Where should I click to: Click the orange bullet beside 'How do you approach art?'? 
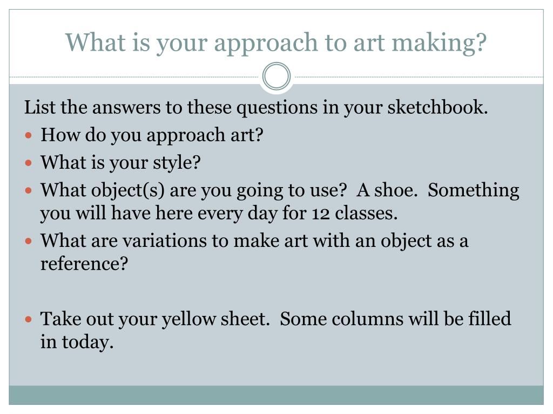29,135
